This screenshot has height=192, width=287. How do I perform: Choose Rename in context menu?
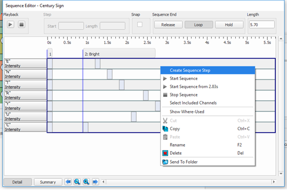pyautogui.click(x=208, y=145)
